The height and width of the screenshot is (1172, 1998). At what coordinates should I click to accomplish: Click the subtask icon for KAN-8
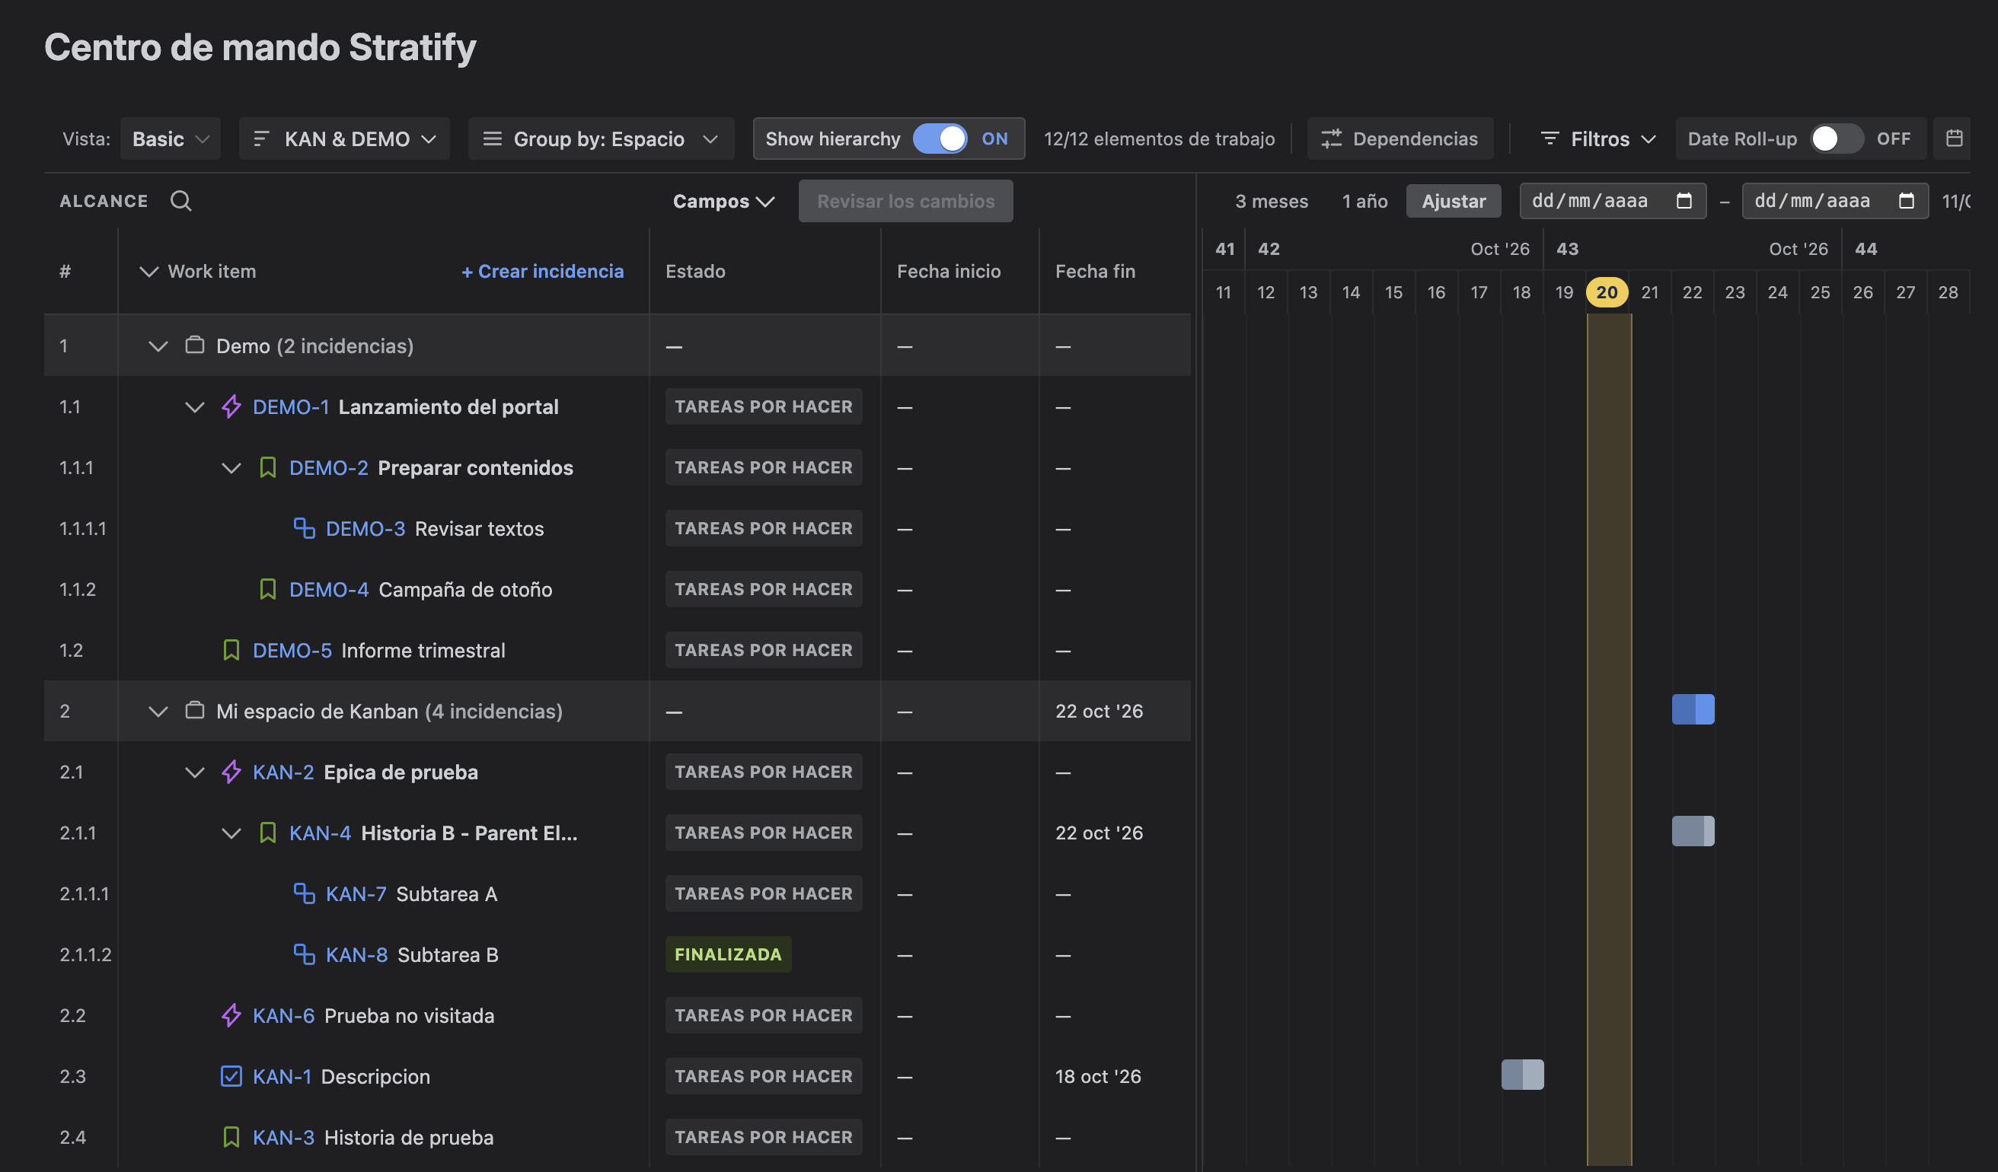305,955
